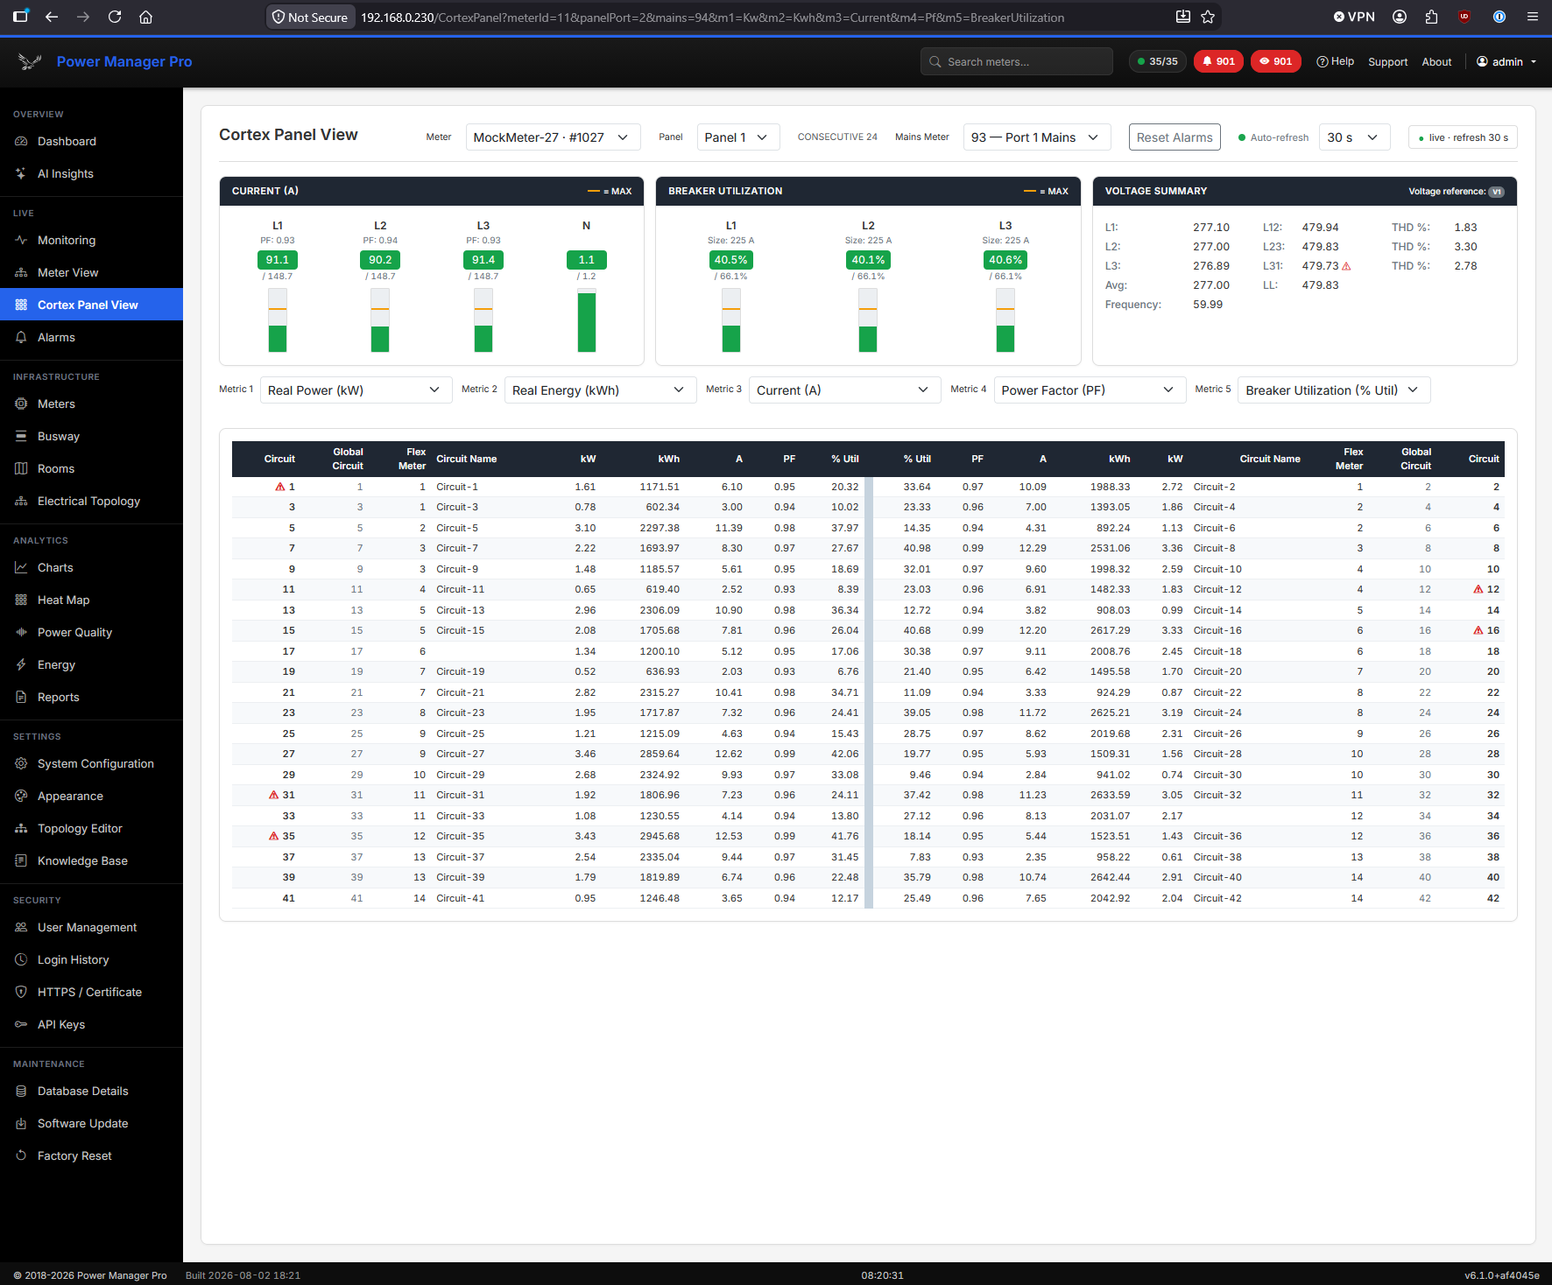The image size is (1552, 1285).
Task: Open the About menu item
Action: pos(1436,62)
